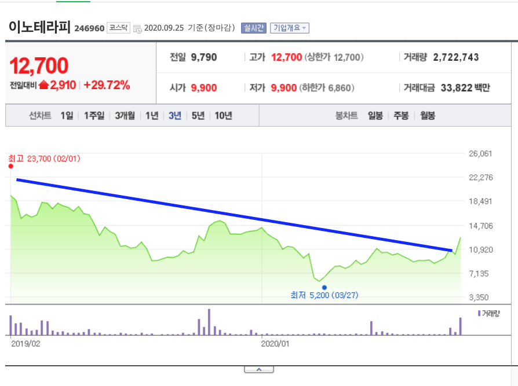Click the current price 12,700
518x386 pixels.
(x=39, y=65)
